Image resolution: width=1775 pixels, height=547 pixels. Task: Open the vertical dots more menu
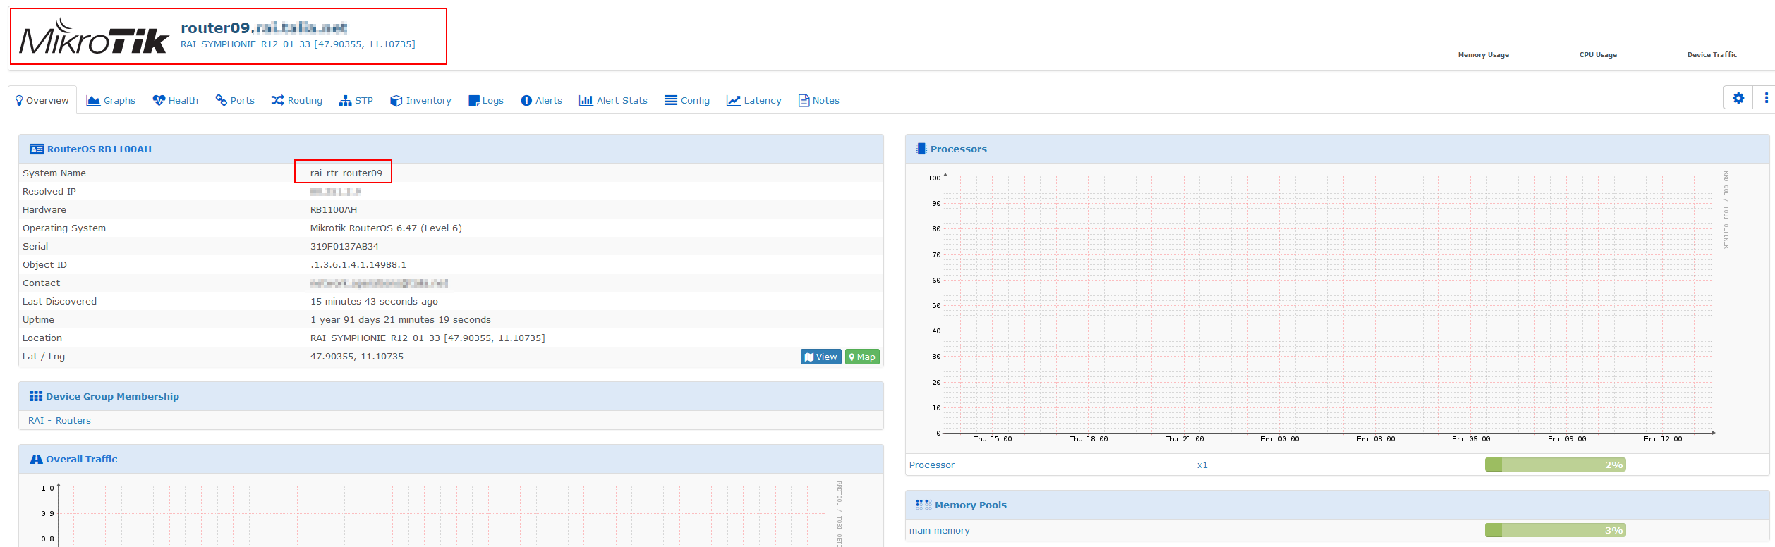[1766, 98]
